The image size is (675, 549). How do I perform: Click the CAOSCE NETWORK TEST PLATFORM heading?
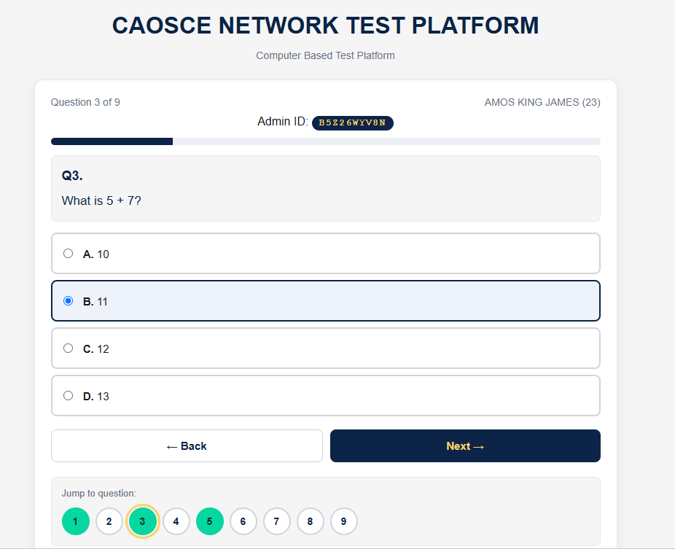pos(325,26)
